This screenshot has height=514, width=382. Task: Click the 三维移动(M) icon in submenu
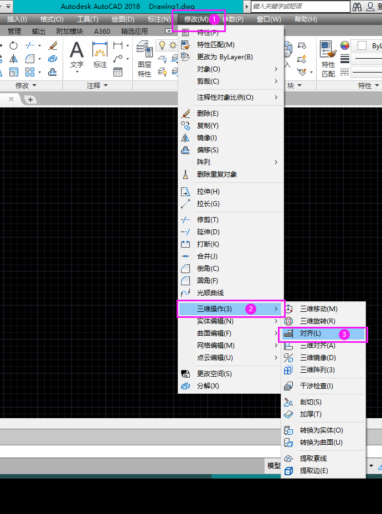(x=288, y=309)
